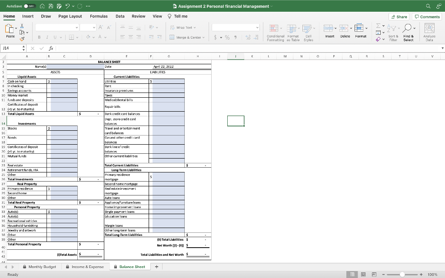
Task: Switch to the Insert ribbon tab
Action: point(28,16)
